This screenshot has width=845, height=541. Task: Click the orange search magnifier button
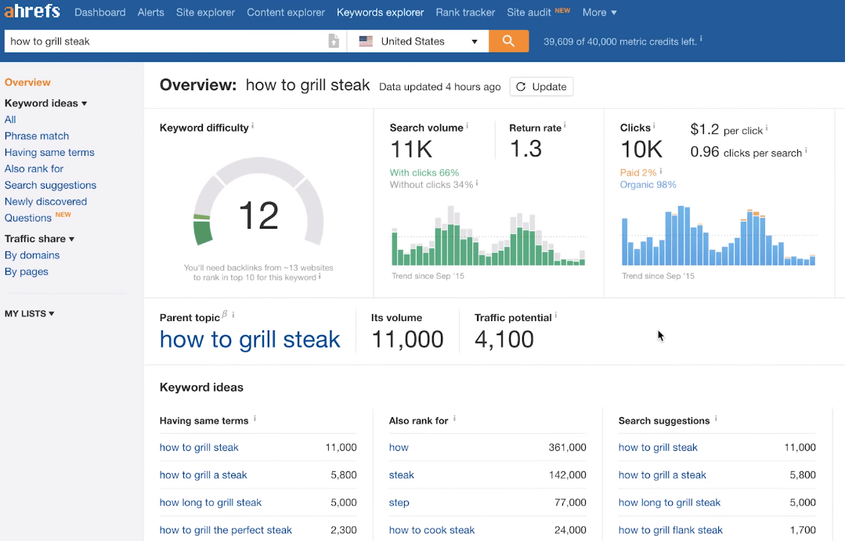[508, 41]
